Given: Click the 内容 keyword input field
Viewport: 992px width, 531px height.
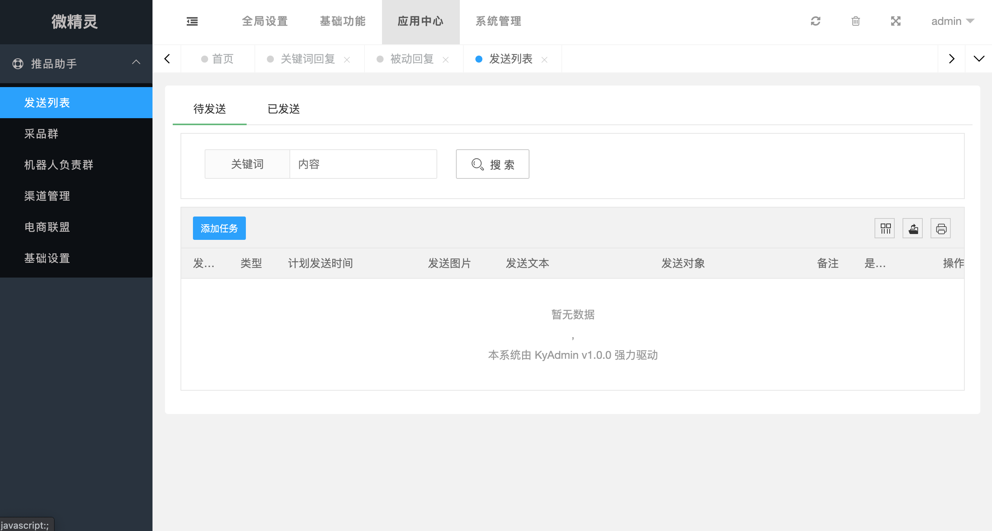Looking at the screenshot, I should point(363,164).
